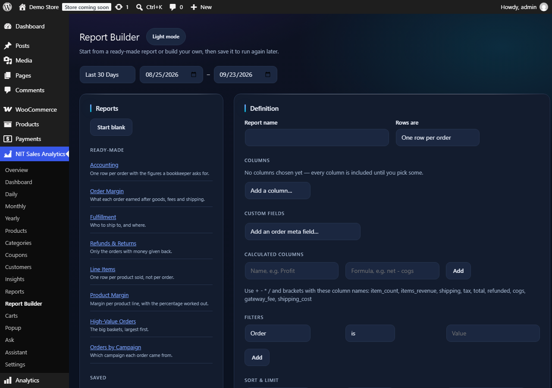Screen dimensions: 552x388
Task: Click the Products icon in sidebar
Action: (x=8, y=124)
